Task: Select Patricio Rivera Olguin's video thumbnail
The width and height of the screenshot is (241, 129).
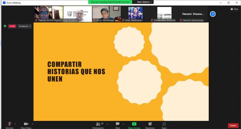Action: pos(49,14)
